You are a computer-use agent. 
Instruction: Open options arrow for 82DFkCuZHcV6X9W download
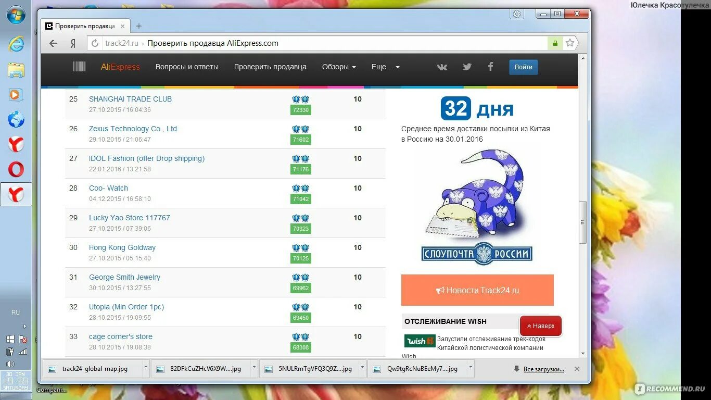tap(254, 368)
